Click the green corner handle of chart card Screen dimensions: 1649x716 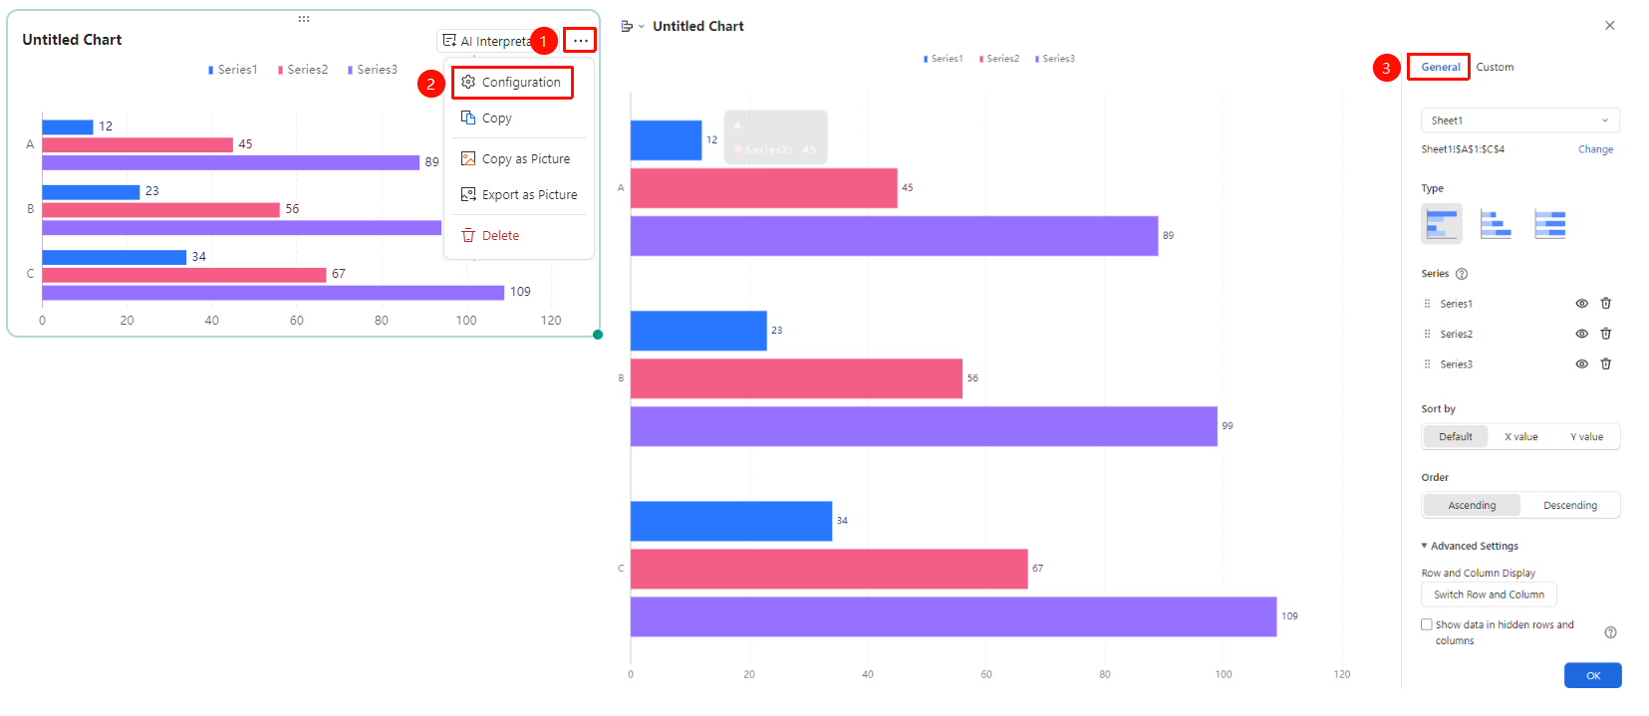tap(598, 335)
